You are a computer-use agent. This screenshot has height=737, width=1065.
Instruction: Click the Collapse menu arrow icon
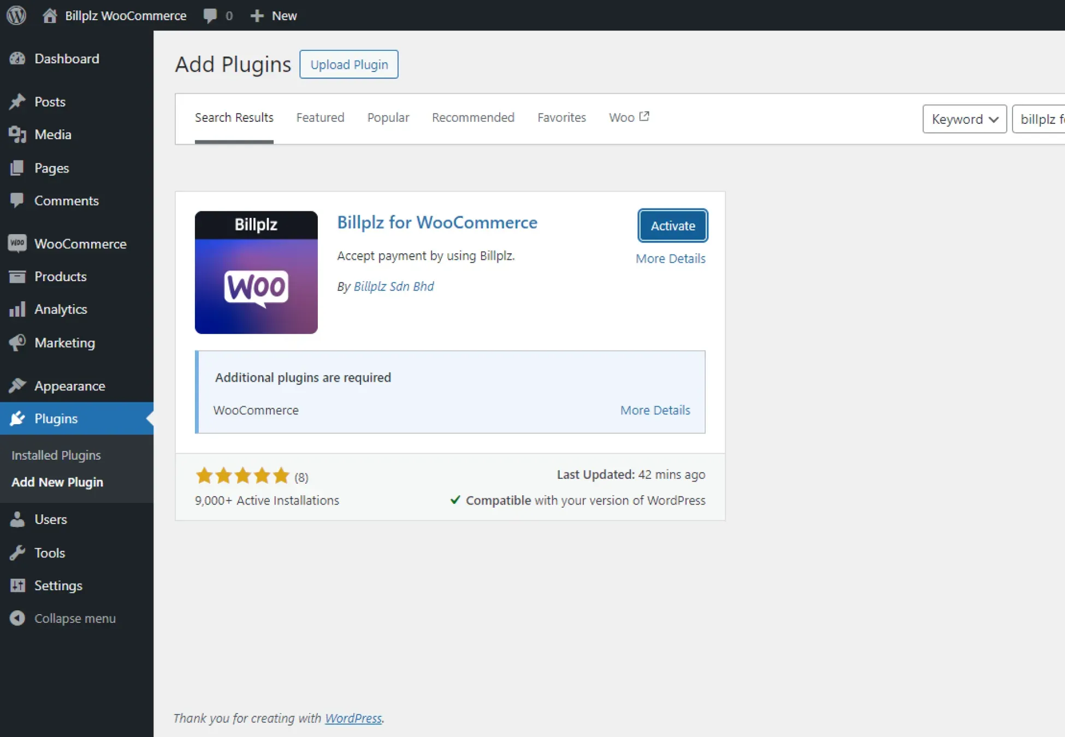click(x=17, y=618)
